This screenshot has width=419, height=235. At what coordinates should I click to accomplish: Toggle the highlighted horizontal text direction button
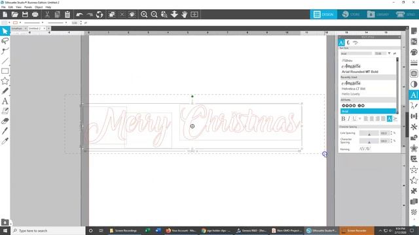pos(390,119)
